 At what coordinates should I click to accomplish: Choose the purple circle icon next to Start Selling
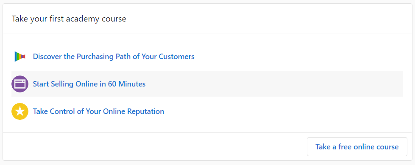[20, 84]
